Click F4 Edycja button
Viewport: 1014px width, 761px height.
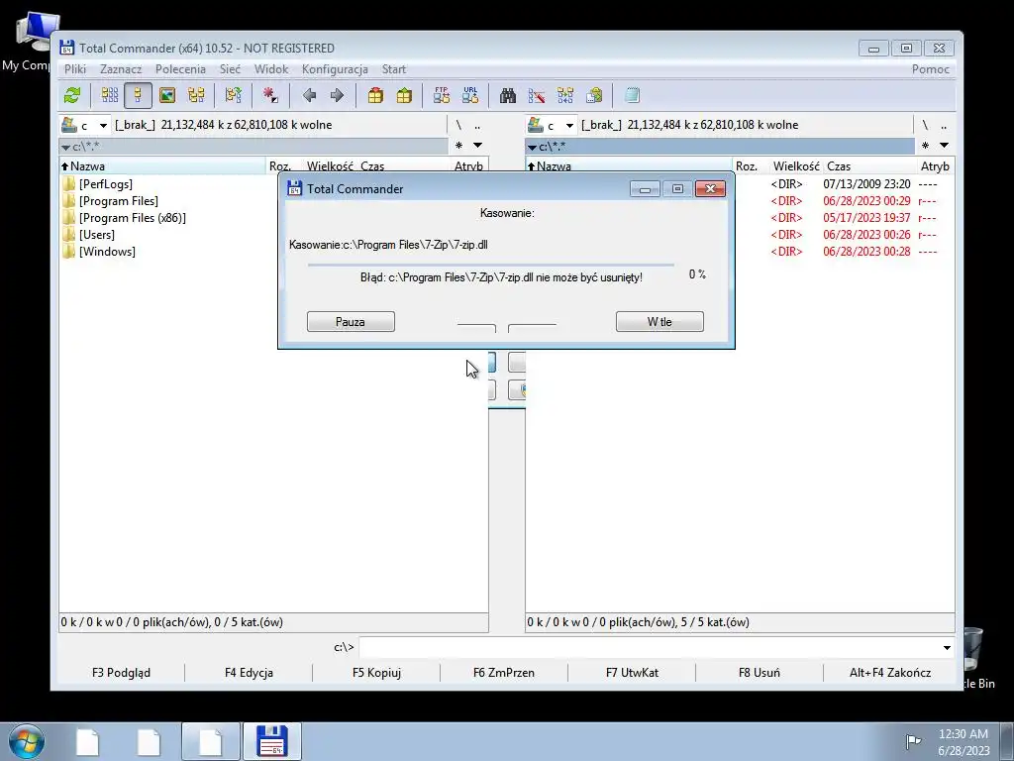[249, 673]
